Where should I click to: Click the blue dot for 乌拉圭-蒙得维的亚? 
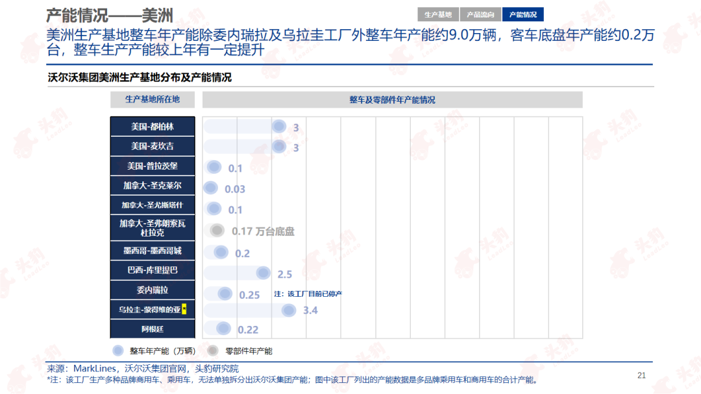pos(289,310)
